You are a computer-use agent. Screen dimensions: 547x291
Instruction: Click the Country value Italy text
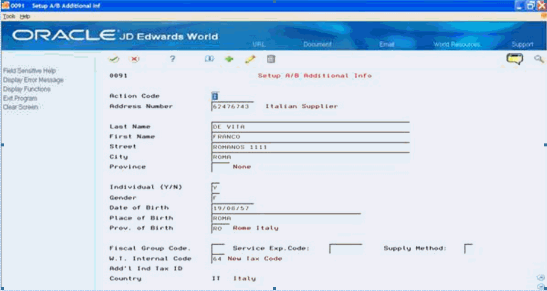tap(244, 279)
